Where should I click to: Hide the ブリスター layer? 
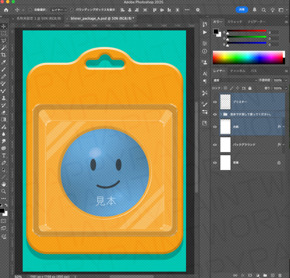pos(215,102)
